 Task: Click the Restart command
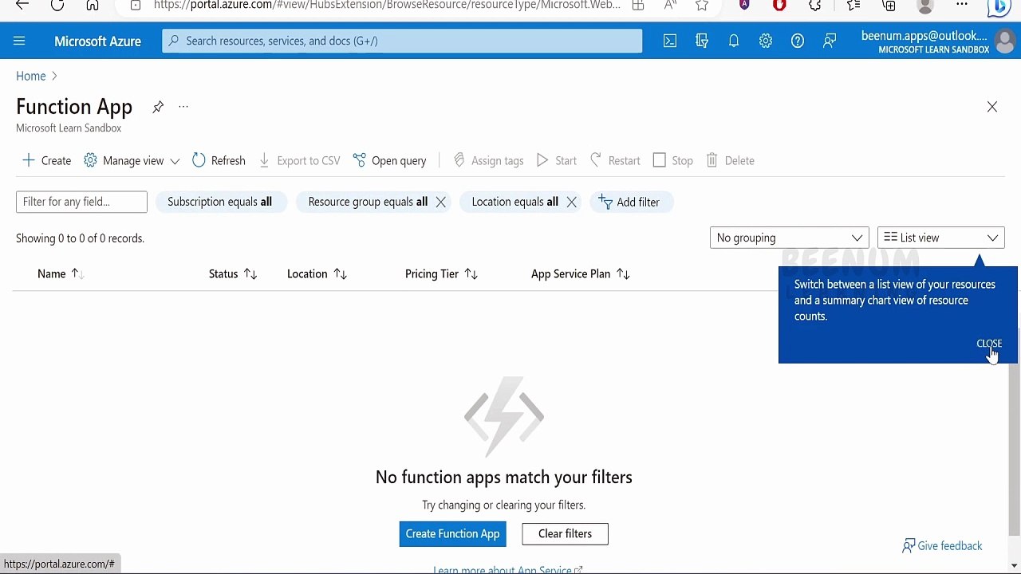(x=615, y=160)
